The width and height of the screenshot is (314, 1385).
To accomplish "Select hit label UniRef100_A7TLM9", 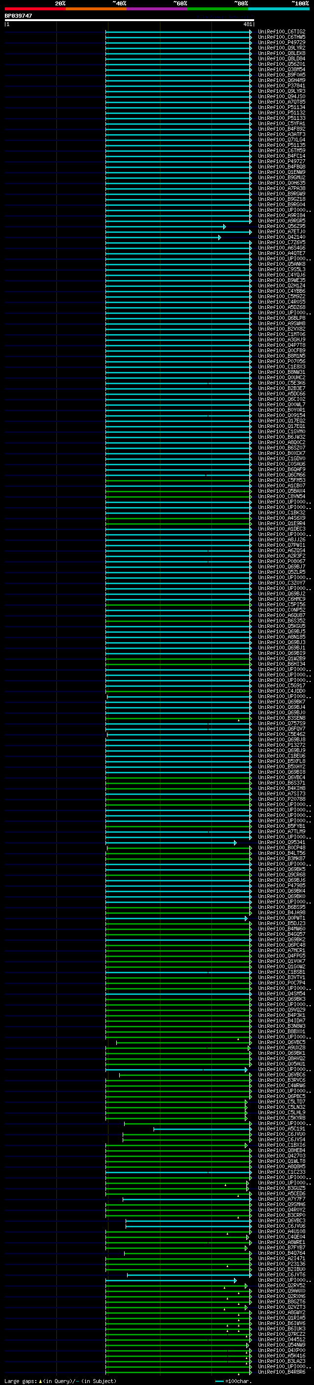I will [282, 832].
